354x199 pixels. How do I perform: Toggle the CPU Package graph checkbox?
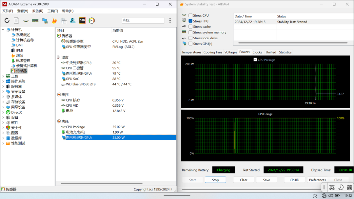pyautogui.click(x=255, y=60)
